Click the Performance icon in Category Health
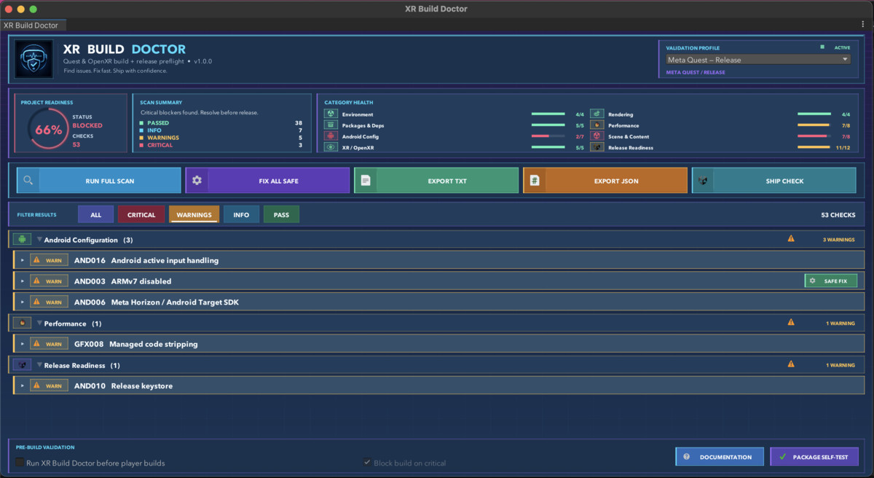 point(597,125)
